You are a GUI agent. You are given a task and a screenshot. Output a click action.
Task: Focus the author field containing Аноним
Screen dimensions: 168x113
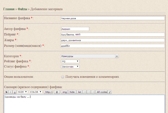[x=75, y=29]
